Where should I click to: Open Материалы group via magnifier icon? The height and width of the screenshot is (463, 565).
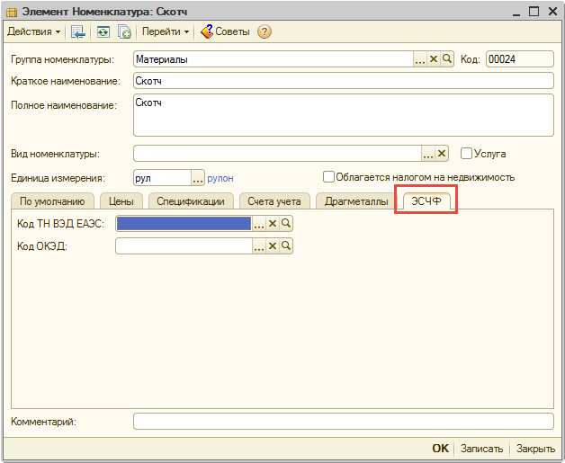point(446,59)
